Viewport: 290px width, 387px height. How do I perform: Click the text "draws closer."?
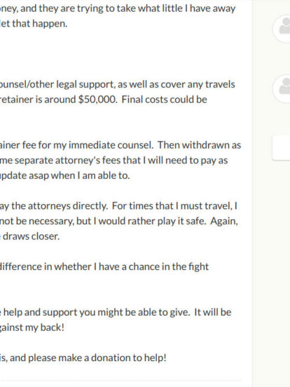(31, 236)
